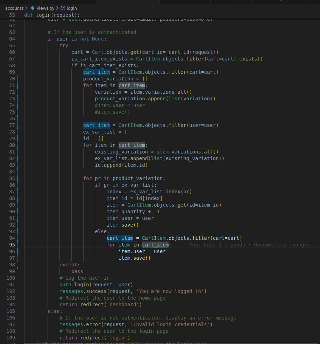Screen dimensions: 320x344
Task: Click 'ex_var_list = []' on line 78
Action: click(106, 132)
